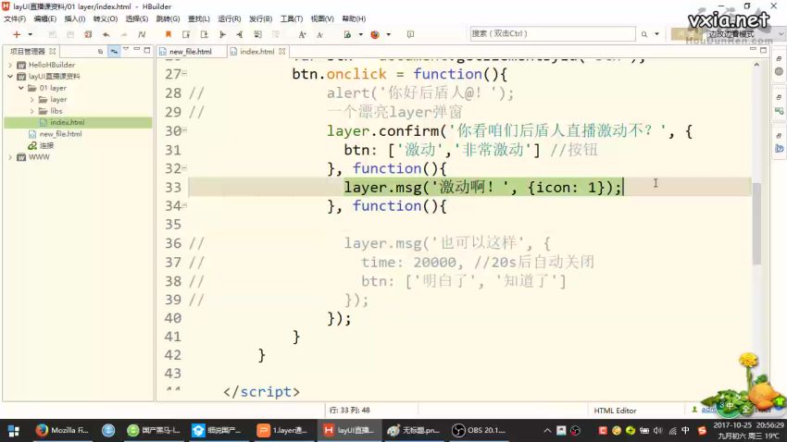Click the editor scroll up arrow
The image size is (787, 442).
pyautogui.click(x=756, y=65)
